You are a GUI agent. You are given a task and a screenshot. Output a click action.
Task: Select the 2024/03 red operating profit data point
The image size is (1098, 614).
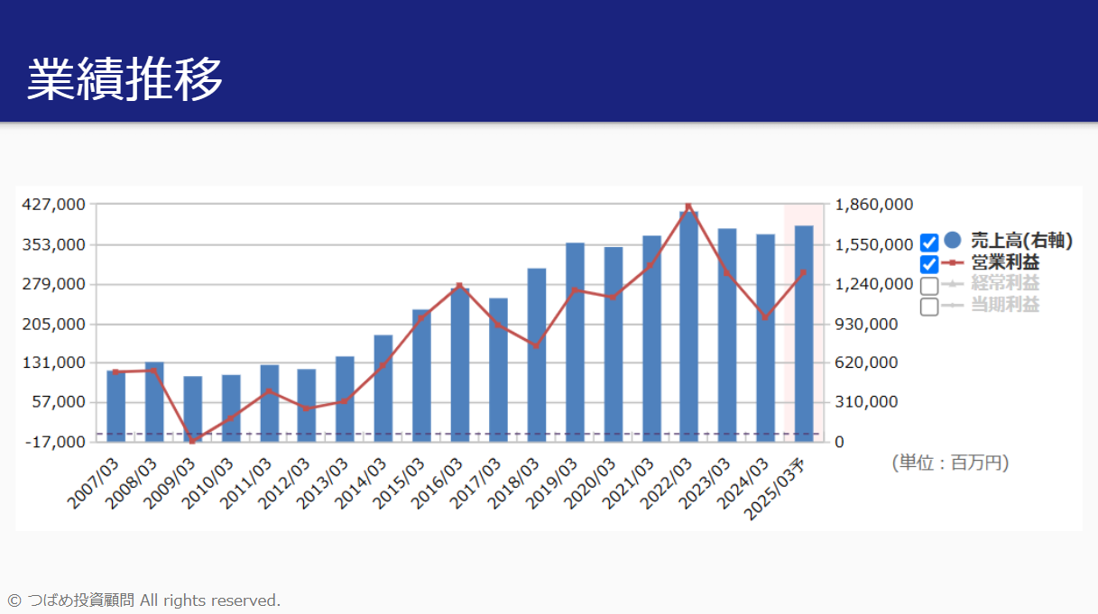(765, 317)
